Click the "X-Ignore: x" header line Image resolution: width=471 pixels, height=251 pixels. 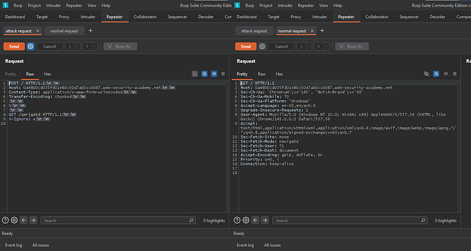point(30,119)
